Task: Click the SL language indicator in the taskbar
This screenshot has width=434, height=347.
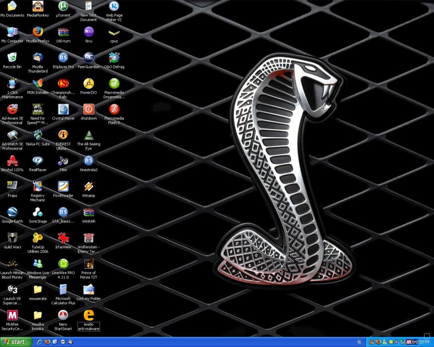Action: coord(359,342)
